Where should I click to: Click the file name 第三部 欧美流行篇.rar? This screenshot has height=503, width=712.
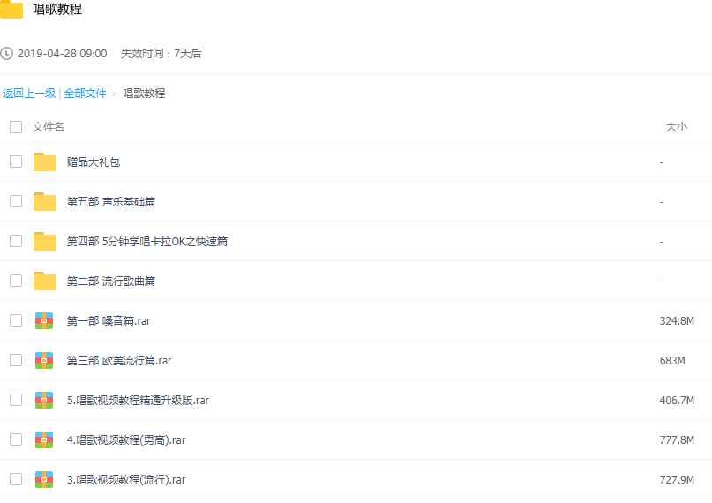(x=119, y=360)
